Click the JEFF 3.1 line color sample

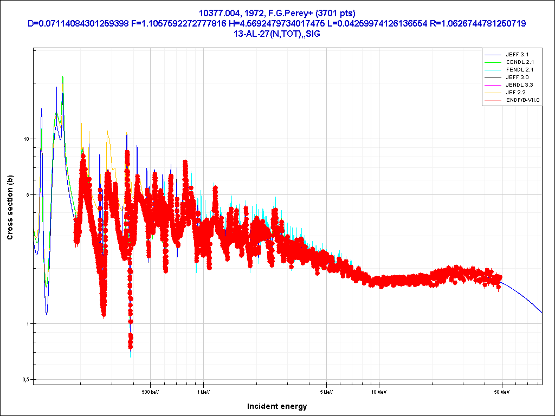[492, 55]
